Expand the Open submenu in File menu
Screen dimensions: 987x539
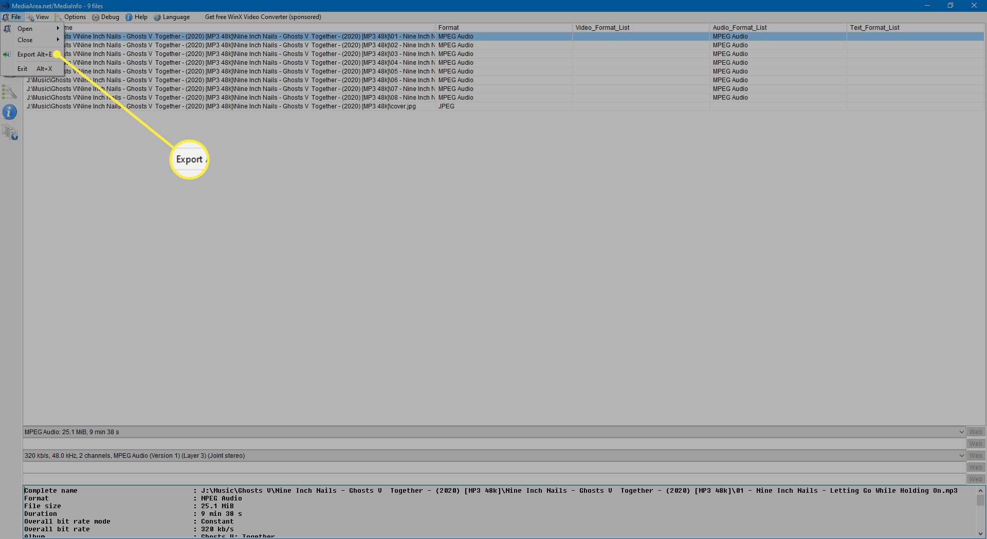coord(32,29)
